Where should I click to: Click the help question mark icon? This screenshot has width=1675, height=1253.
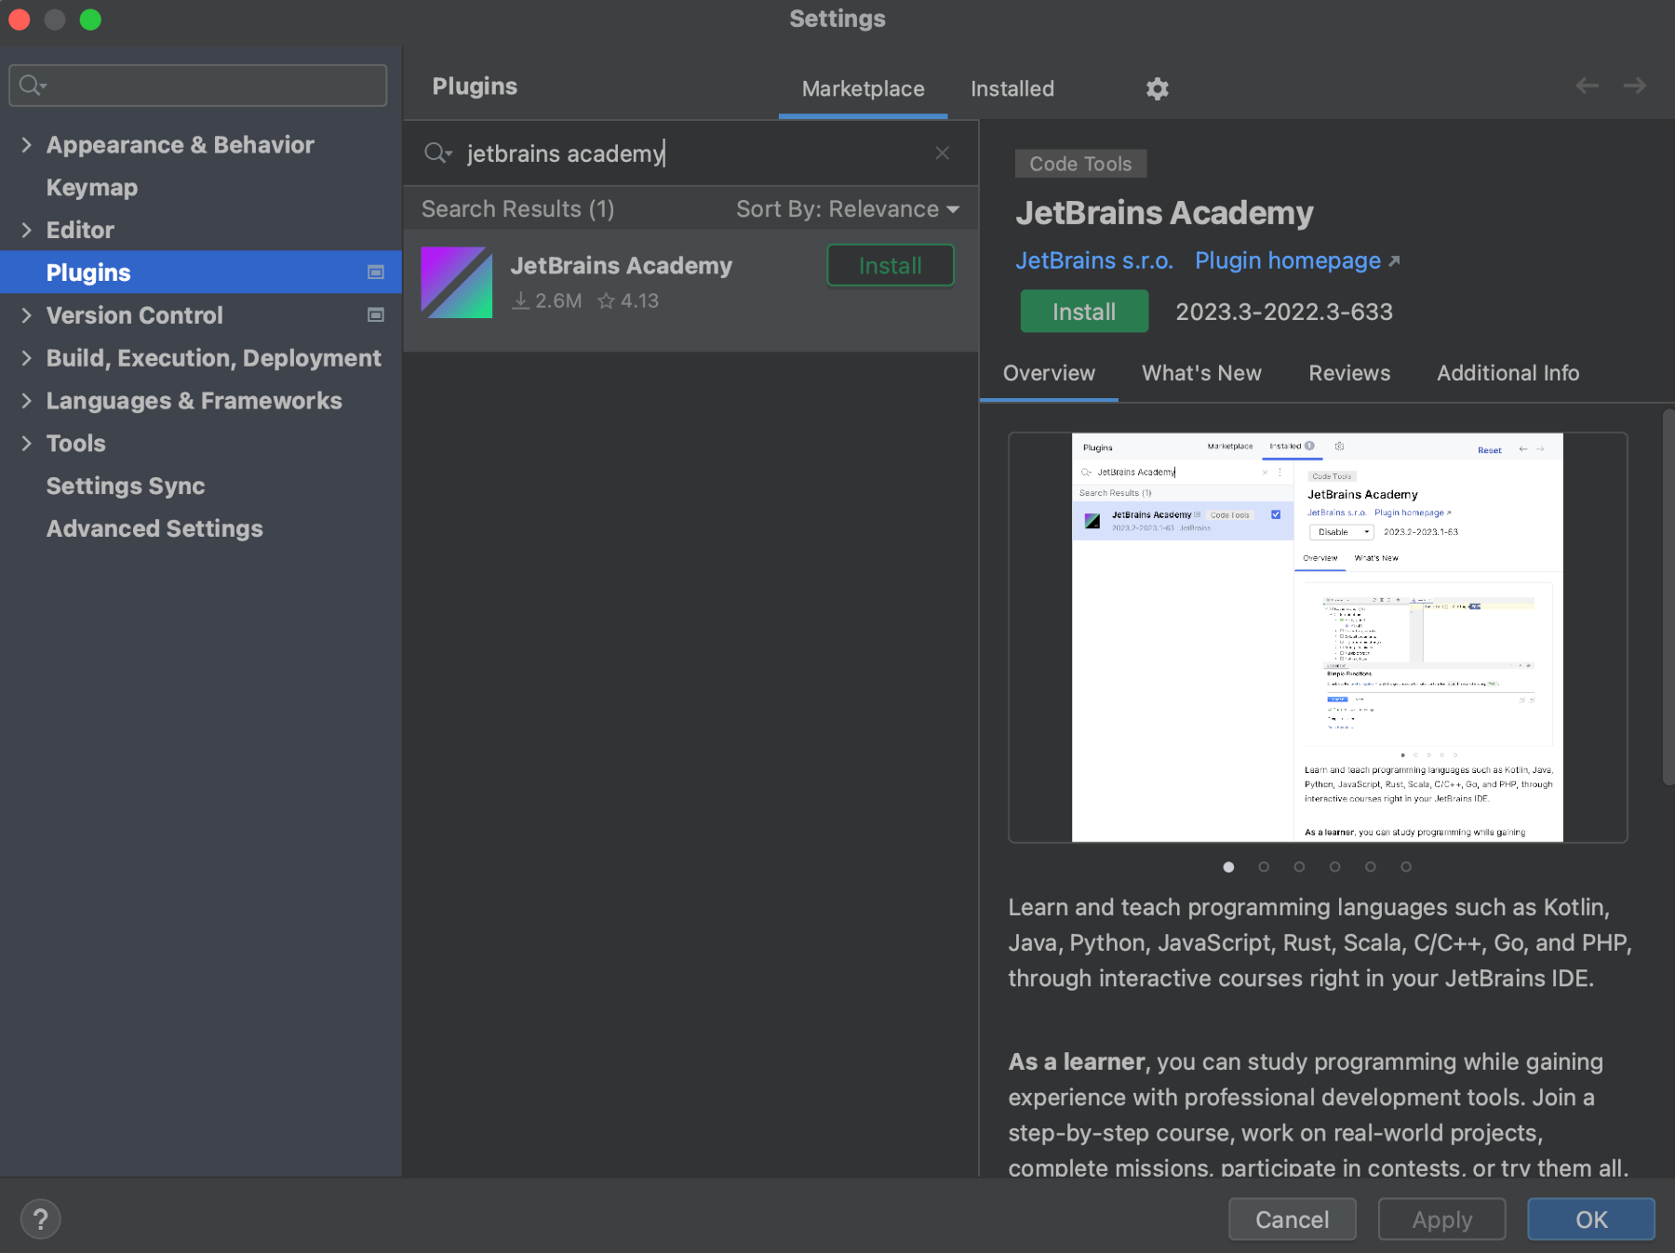pyautogui.click(x=40, y=1218)
